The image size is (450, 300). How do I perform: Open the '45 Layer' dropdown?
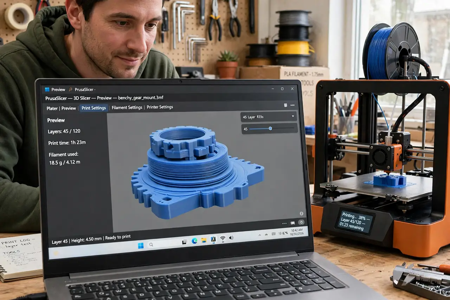click(269, 117)
